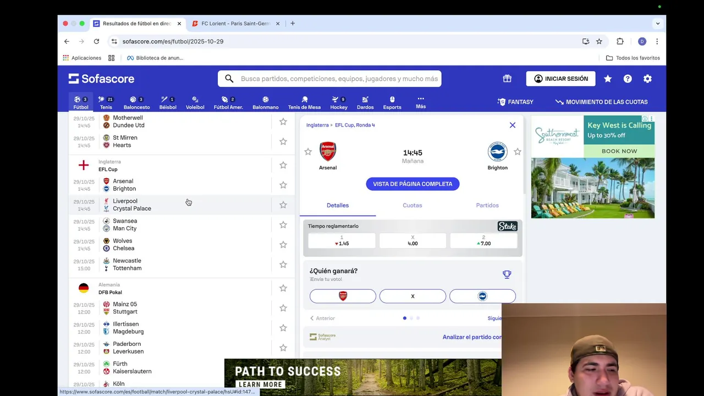This screenshot has height=396, width=704.
Task: Switch to the Partidos tab
Action: [487, 205]
